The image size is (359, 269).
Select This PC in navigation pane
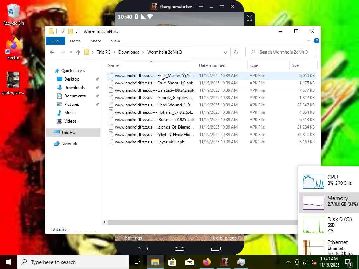click(73, 132)
